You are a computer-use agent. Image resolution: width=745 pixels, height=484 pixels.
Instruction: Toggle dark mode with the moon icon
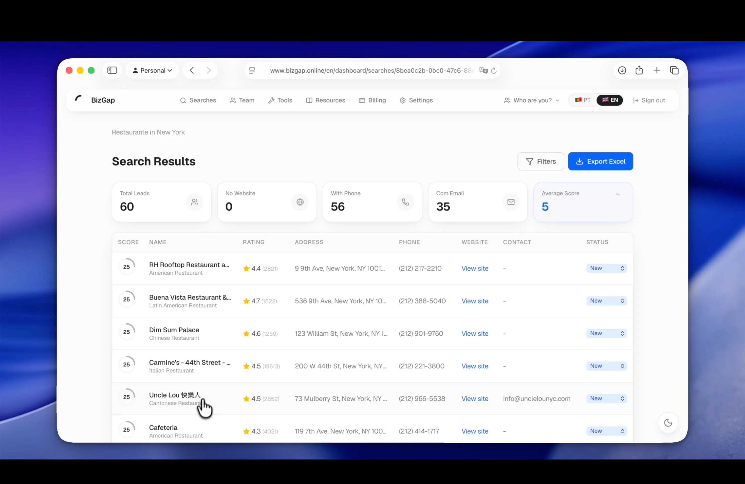pos(668,423)
